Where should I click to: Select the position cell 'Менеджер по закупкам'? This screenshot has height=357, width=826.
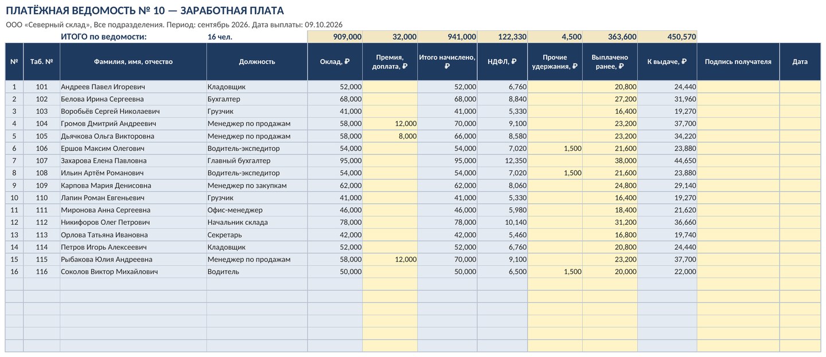pyautogui.click(x=257, y=185)
